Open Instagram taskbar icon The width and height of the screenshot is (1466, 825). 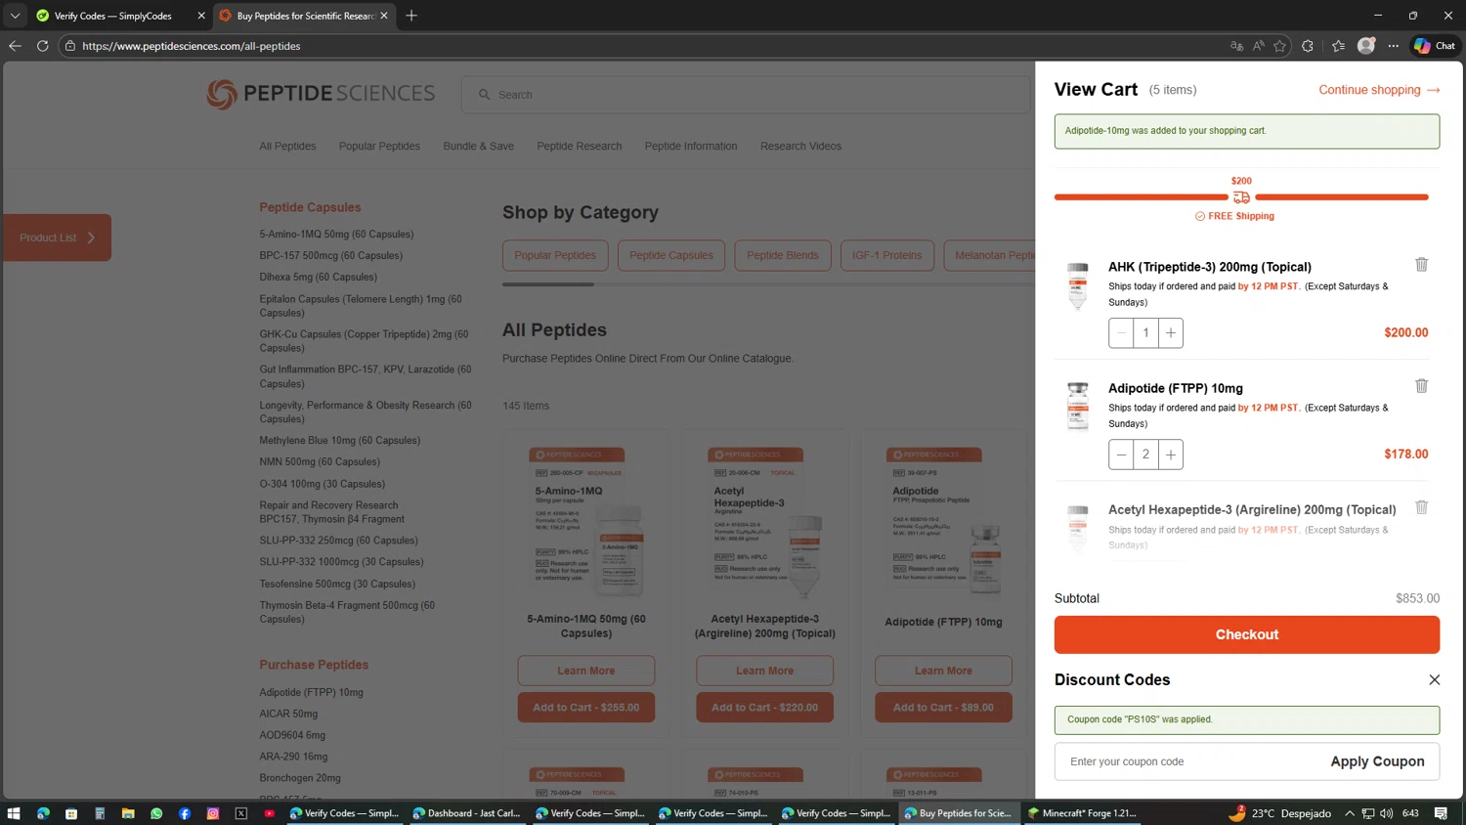click(x=213, y=813)
